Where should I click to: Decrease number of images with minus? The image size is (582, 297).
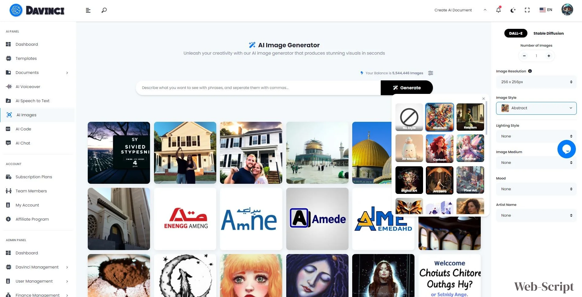(x=524, y=56)
